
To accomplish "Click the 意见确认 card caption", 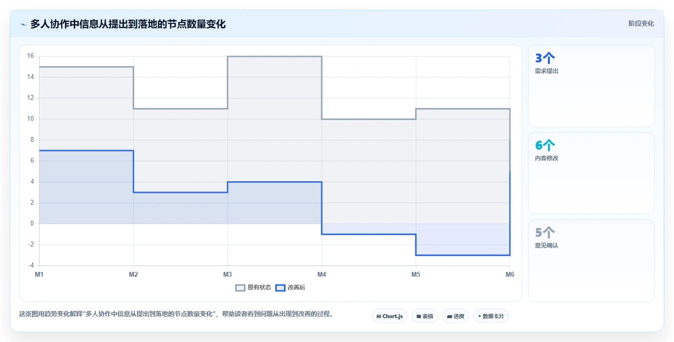I will pos(547,246).
